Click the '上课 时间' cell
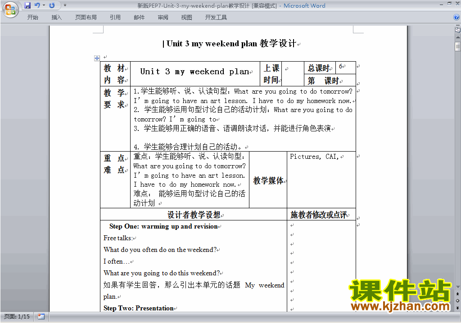Screen dimensions: 461x323 click(x=271, y=74)
